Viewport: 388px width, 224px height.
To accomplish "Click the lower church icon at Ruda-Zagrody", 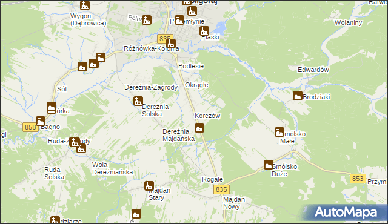I will pyautogui.click(x=81, y=148).
